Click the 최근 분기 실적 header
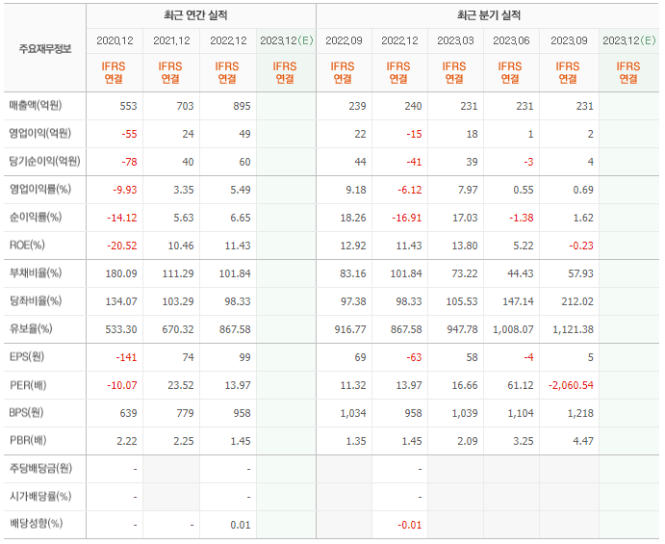The image size is (665, 544). pyautogui.click(x=489, y=15)
